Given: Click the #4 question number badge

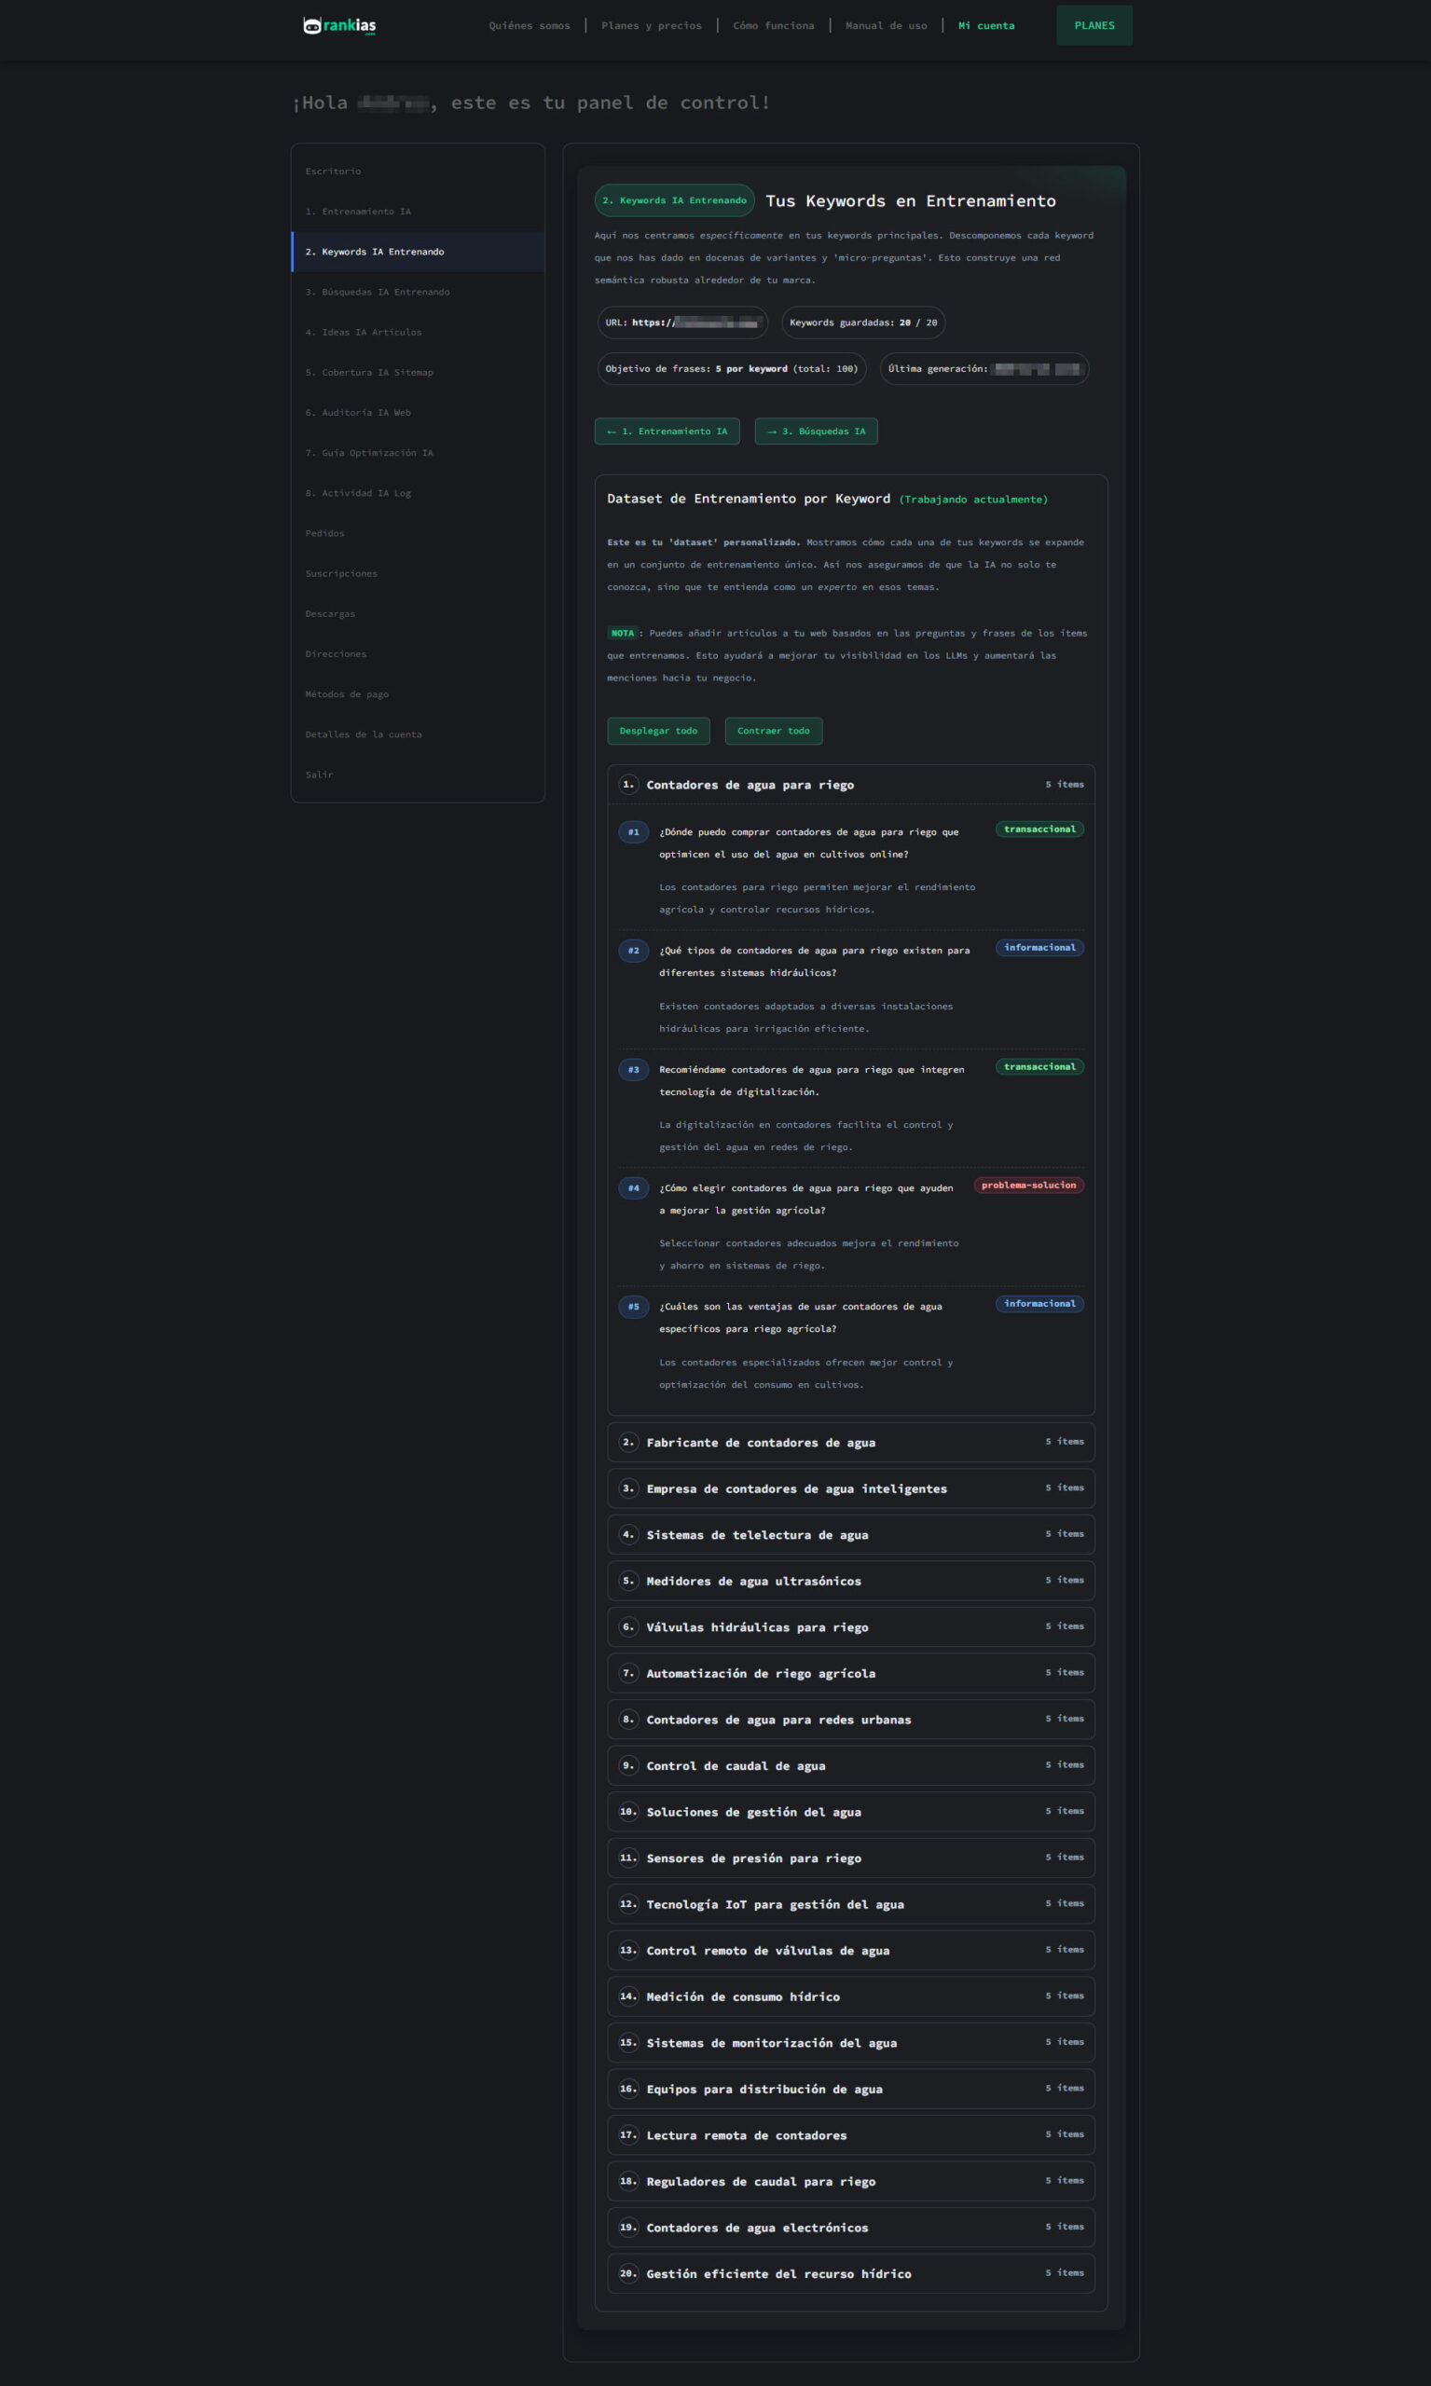Looking at the screenshot, I should coord(634,1187).
